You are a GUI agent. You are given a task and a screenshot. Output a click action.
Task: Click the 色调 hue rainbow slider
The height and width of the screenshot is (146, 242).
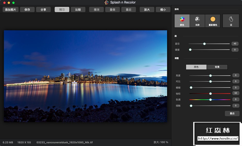tap(210, 99)
